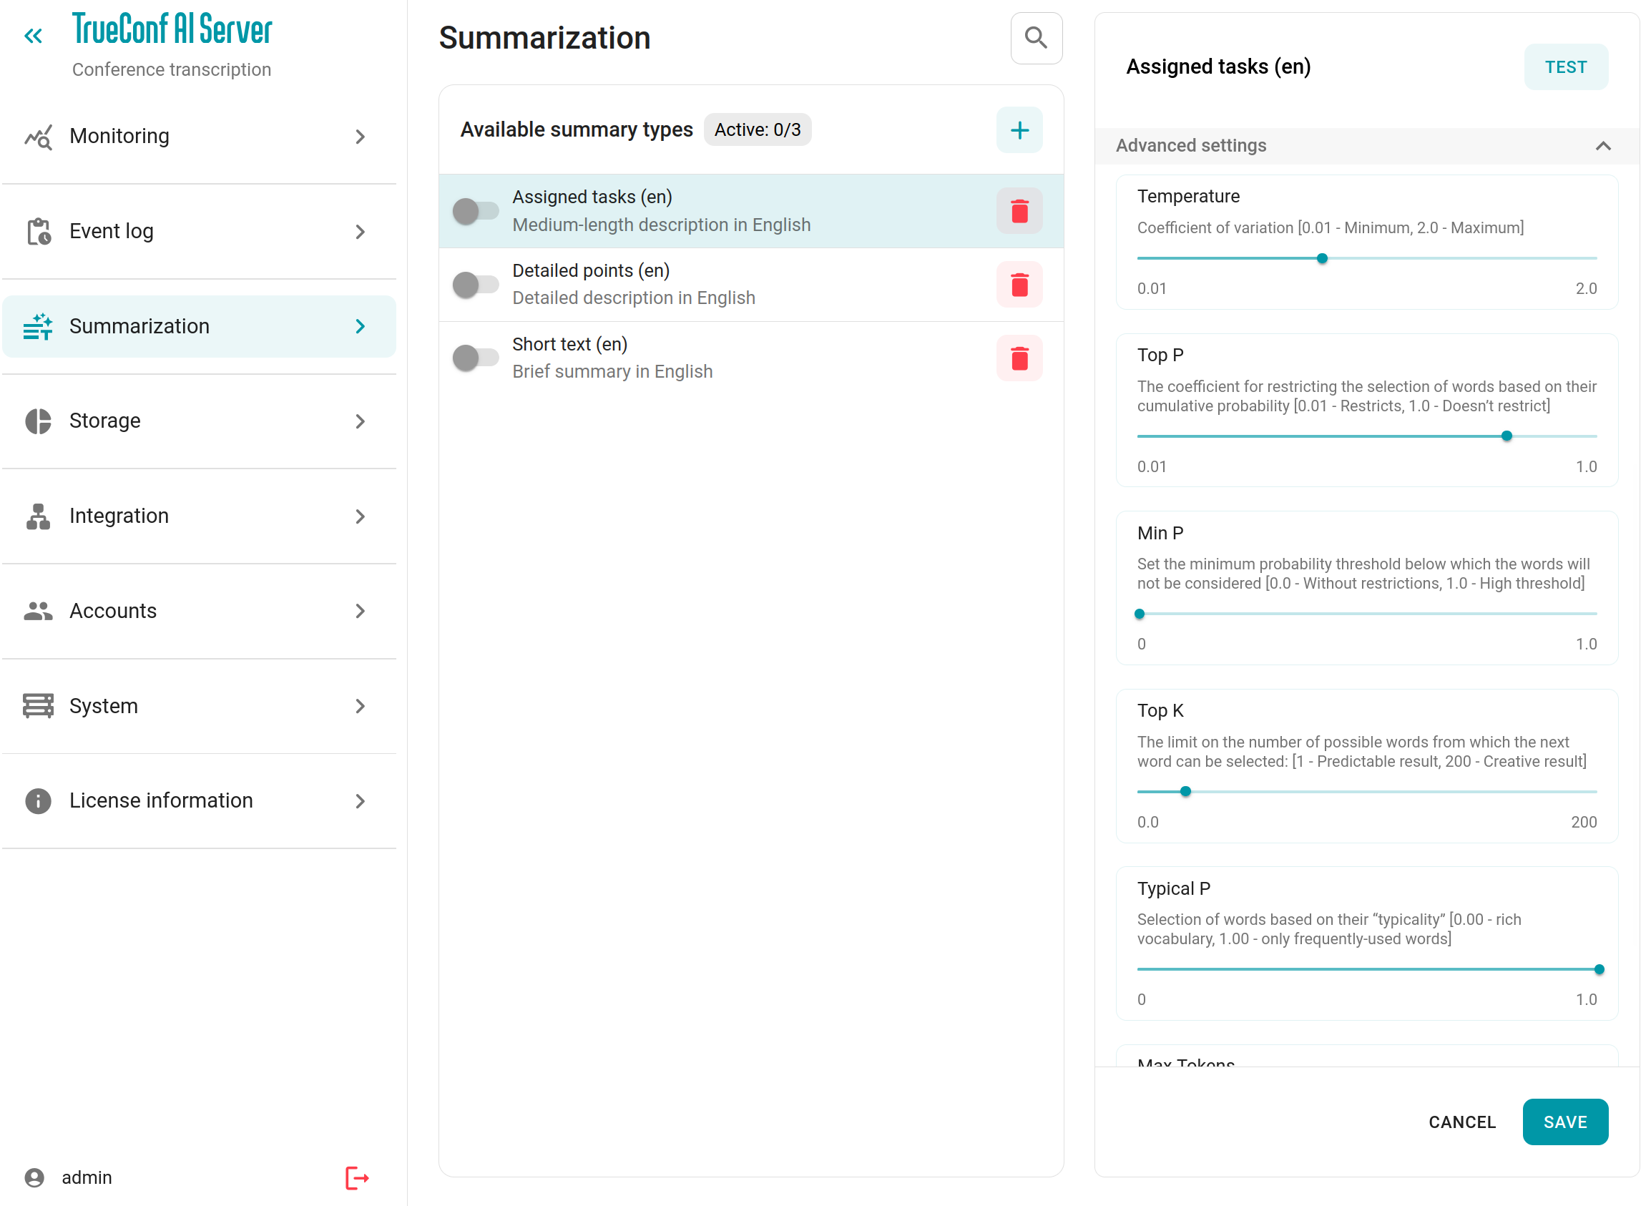The width and height of the screenshot is (1651, 1206).
Task: Click the TEST button
Action: [x=1565, y=67]
